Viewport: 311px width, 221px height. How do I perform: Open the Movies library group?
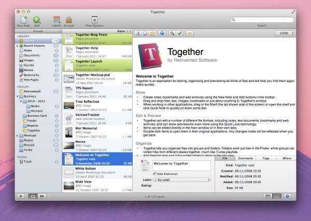38,70
